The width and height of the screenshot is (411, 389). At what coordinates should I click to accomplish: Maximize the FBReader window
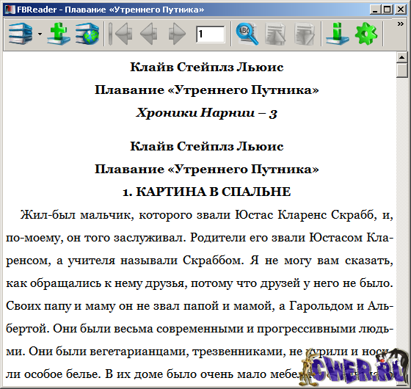point(388,10)
